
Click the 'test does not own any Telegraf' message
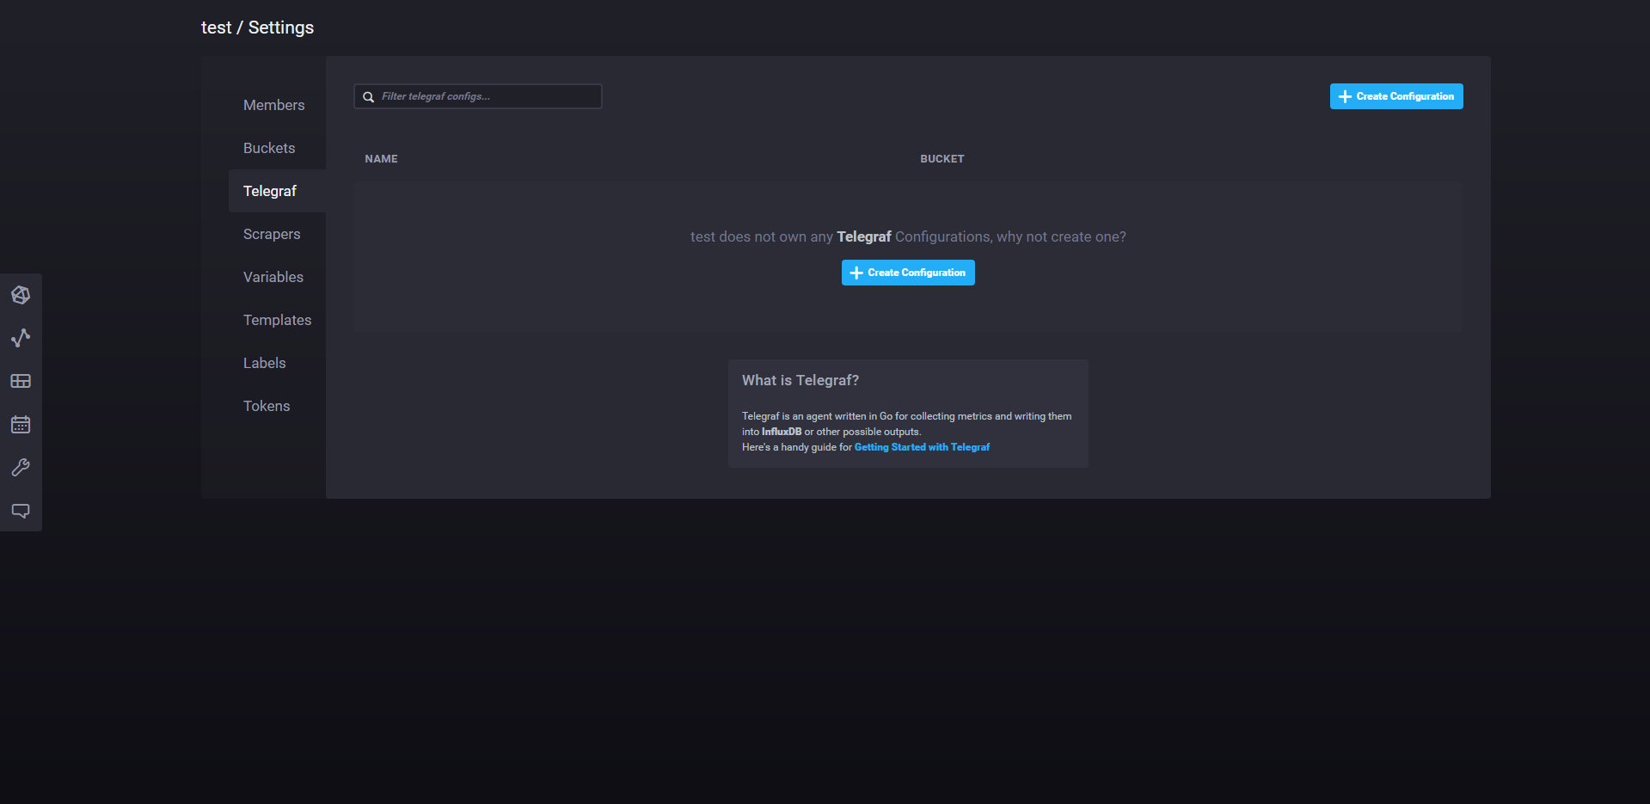tap(908, 236)
